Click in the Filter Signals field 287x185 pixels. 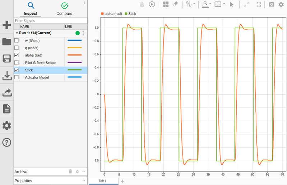click(x=51, y=21)
